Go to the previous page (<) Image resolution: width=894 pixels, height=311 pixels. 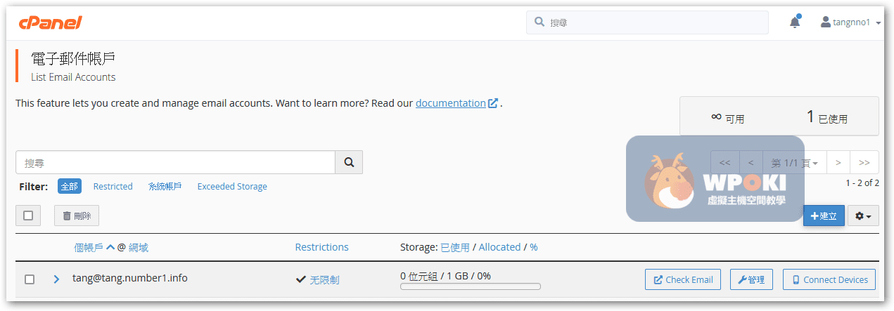click(751, 163)
